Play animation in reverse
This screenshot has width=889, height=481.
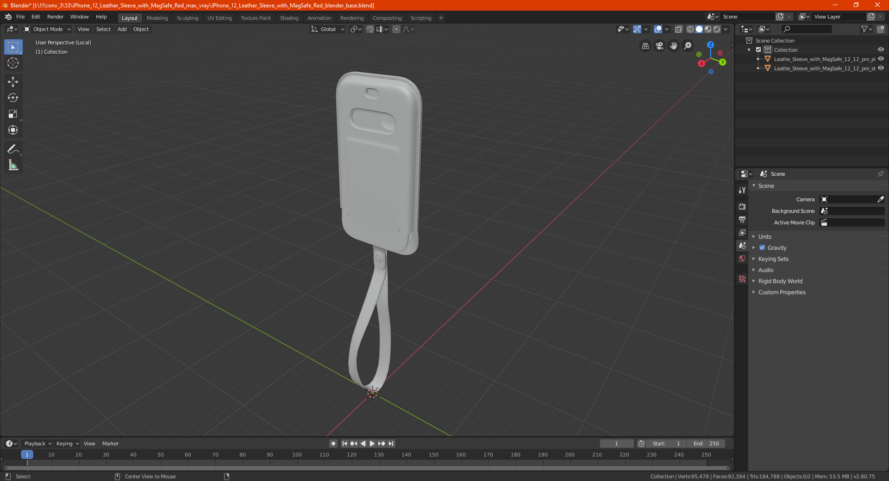coord(363,444)
